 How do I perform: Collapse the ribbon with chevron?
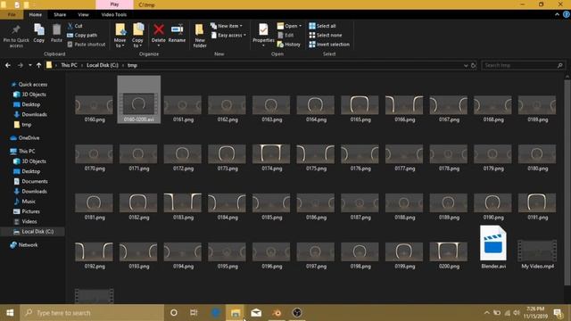click(x=557, y=14)
